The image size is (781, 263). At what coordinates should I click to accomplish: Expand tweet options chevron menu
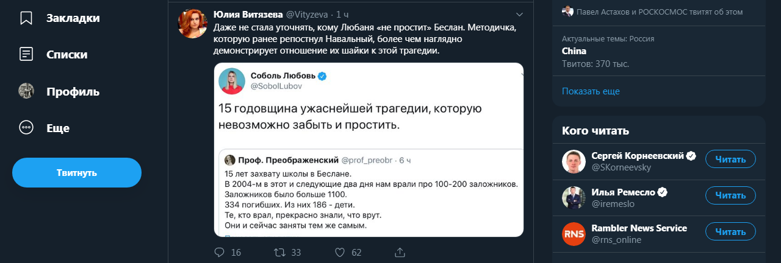(519, 14)
